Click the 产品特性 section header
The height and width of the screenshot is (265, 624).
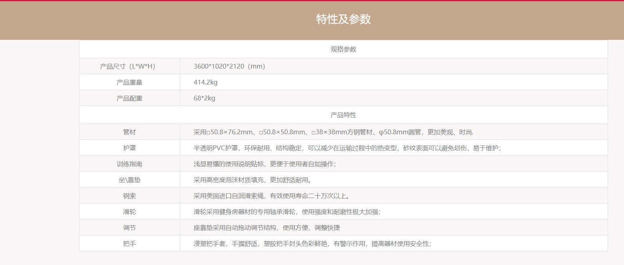click(343, 115)
